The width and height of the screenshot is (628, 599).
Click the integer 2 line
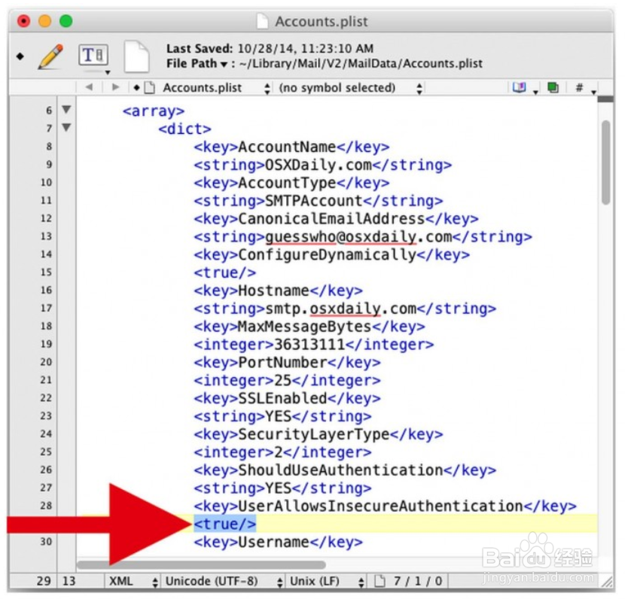(x=283, y=452)
